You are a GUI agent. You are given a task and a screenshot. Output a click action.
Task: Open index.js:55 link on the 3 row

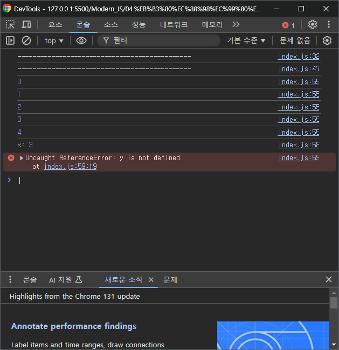point(299,120)
